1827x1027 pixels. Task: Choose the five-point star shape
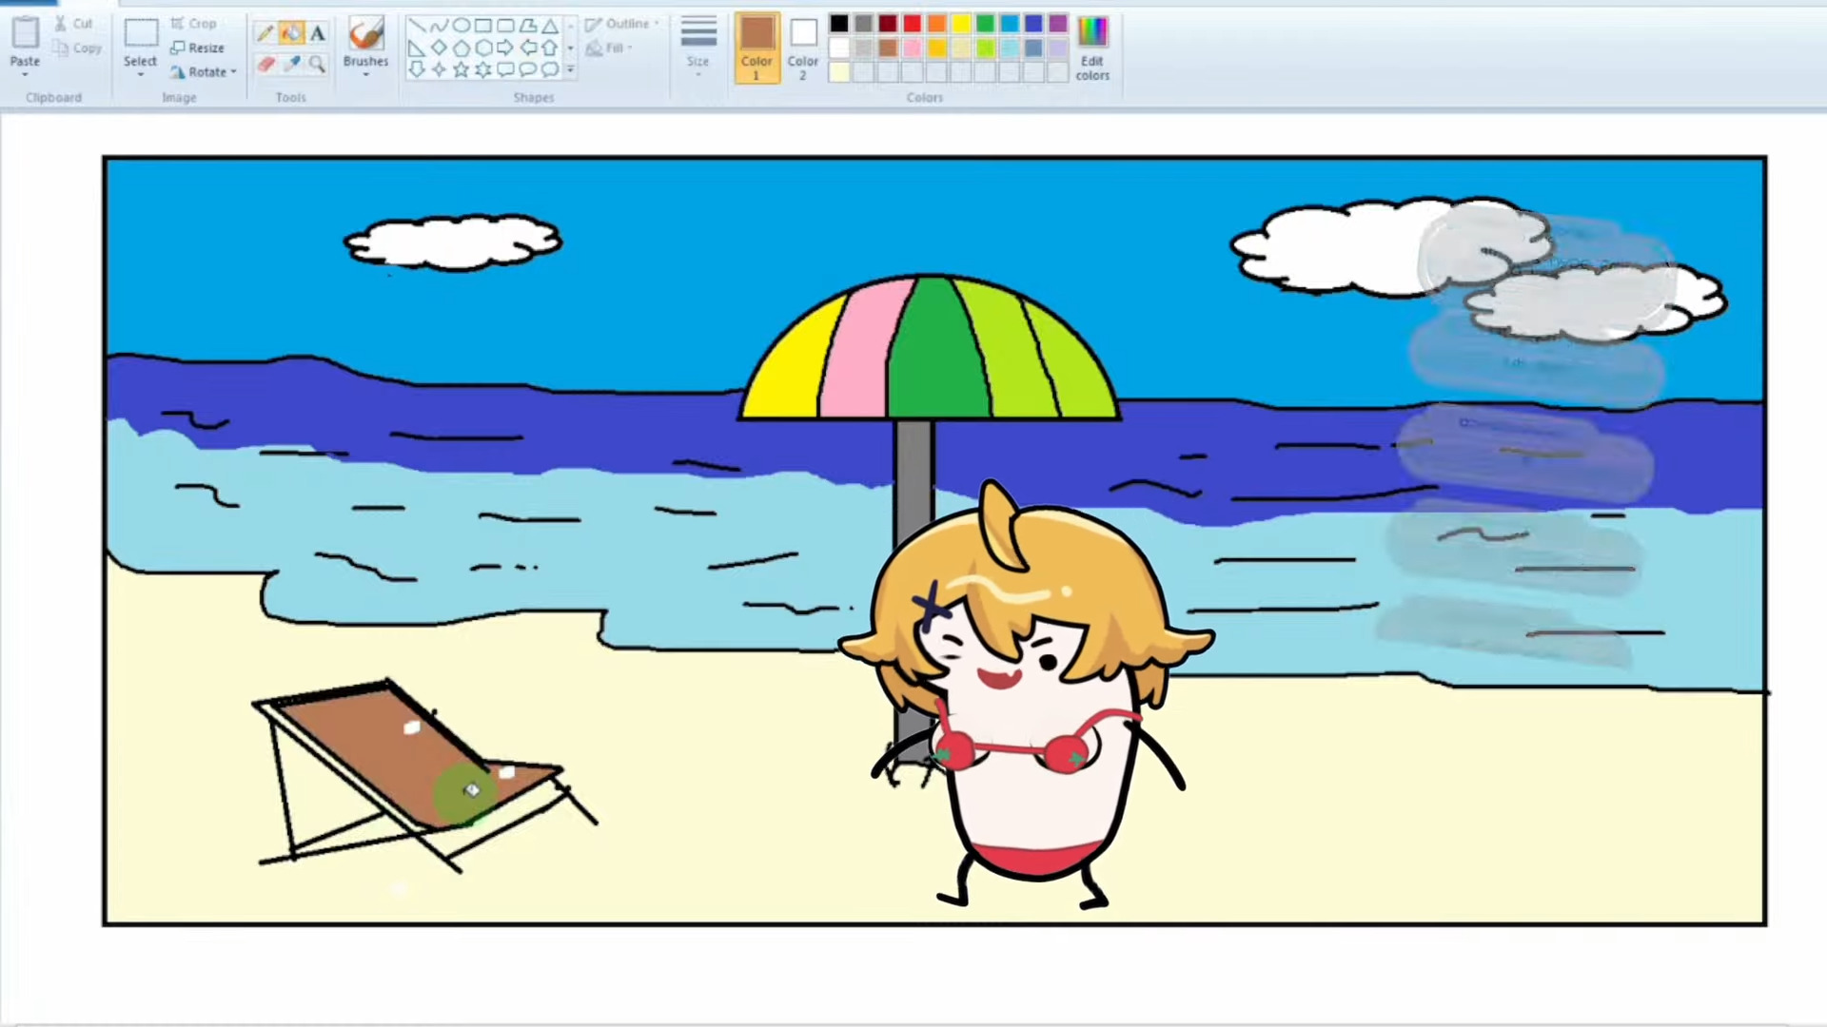pyautogui.click(x=461, y=69)
